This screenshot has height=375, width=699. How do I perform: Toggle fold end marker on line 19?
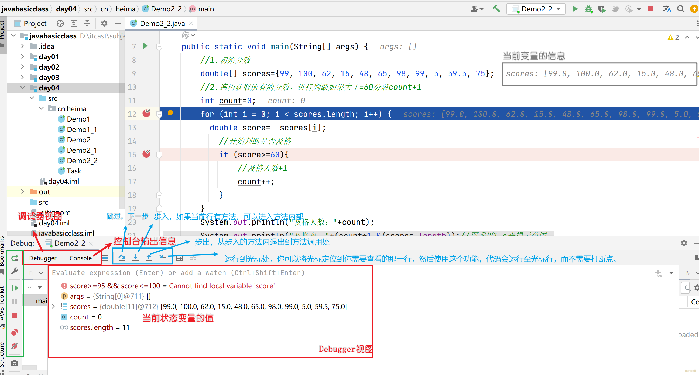coord(160,208)
